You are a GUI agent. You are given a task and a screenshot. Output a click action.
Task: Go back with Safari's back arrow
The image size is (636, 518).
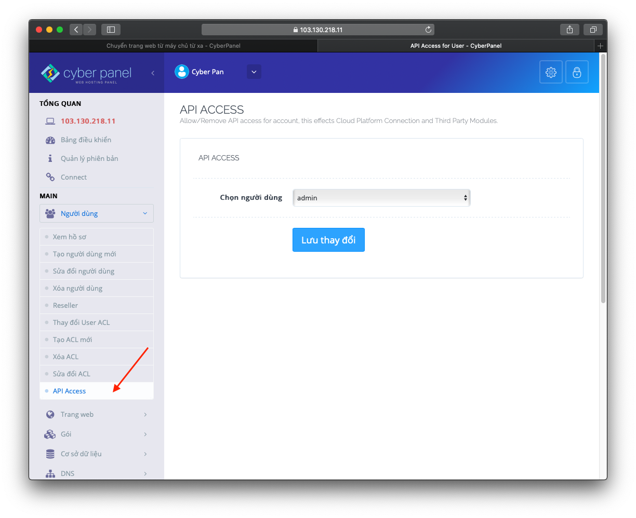pos(76,30)
